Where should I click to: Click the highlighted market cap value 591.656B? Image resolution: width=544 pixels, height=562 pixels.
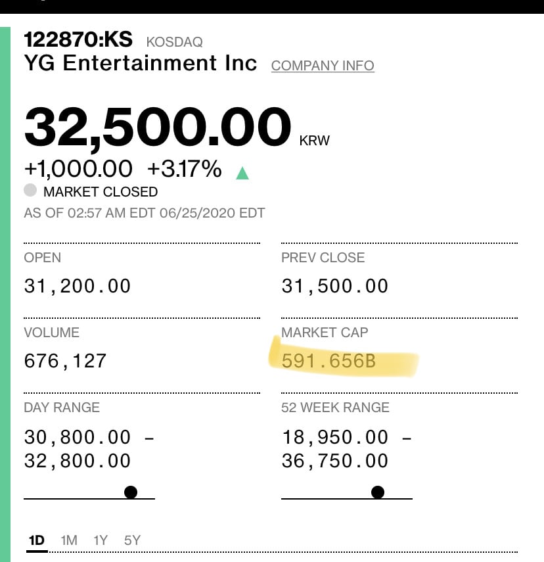329,361
